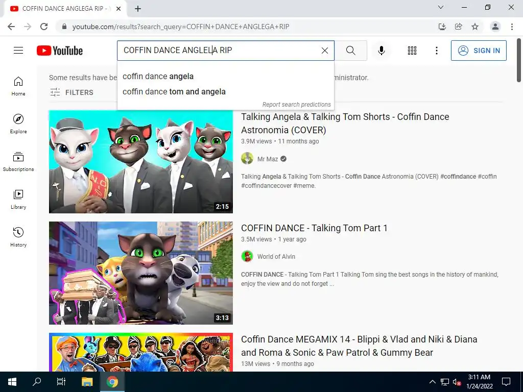The width and height of the screenshot is (523, 392).
Task: Play the Talking Tom Part 1 3:13 thumbnail
Action: (141, 273)
